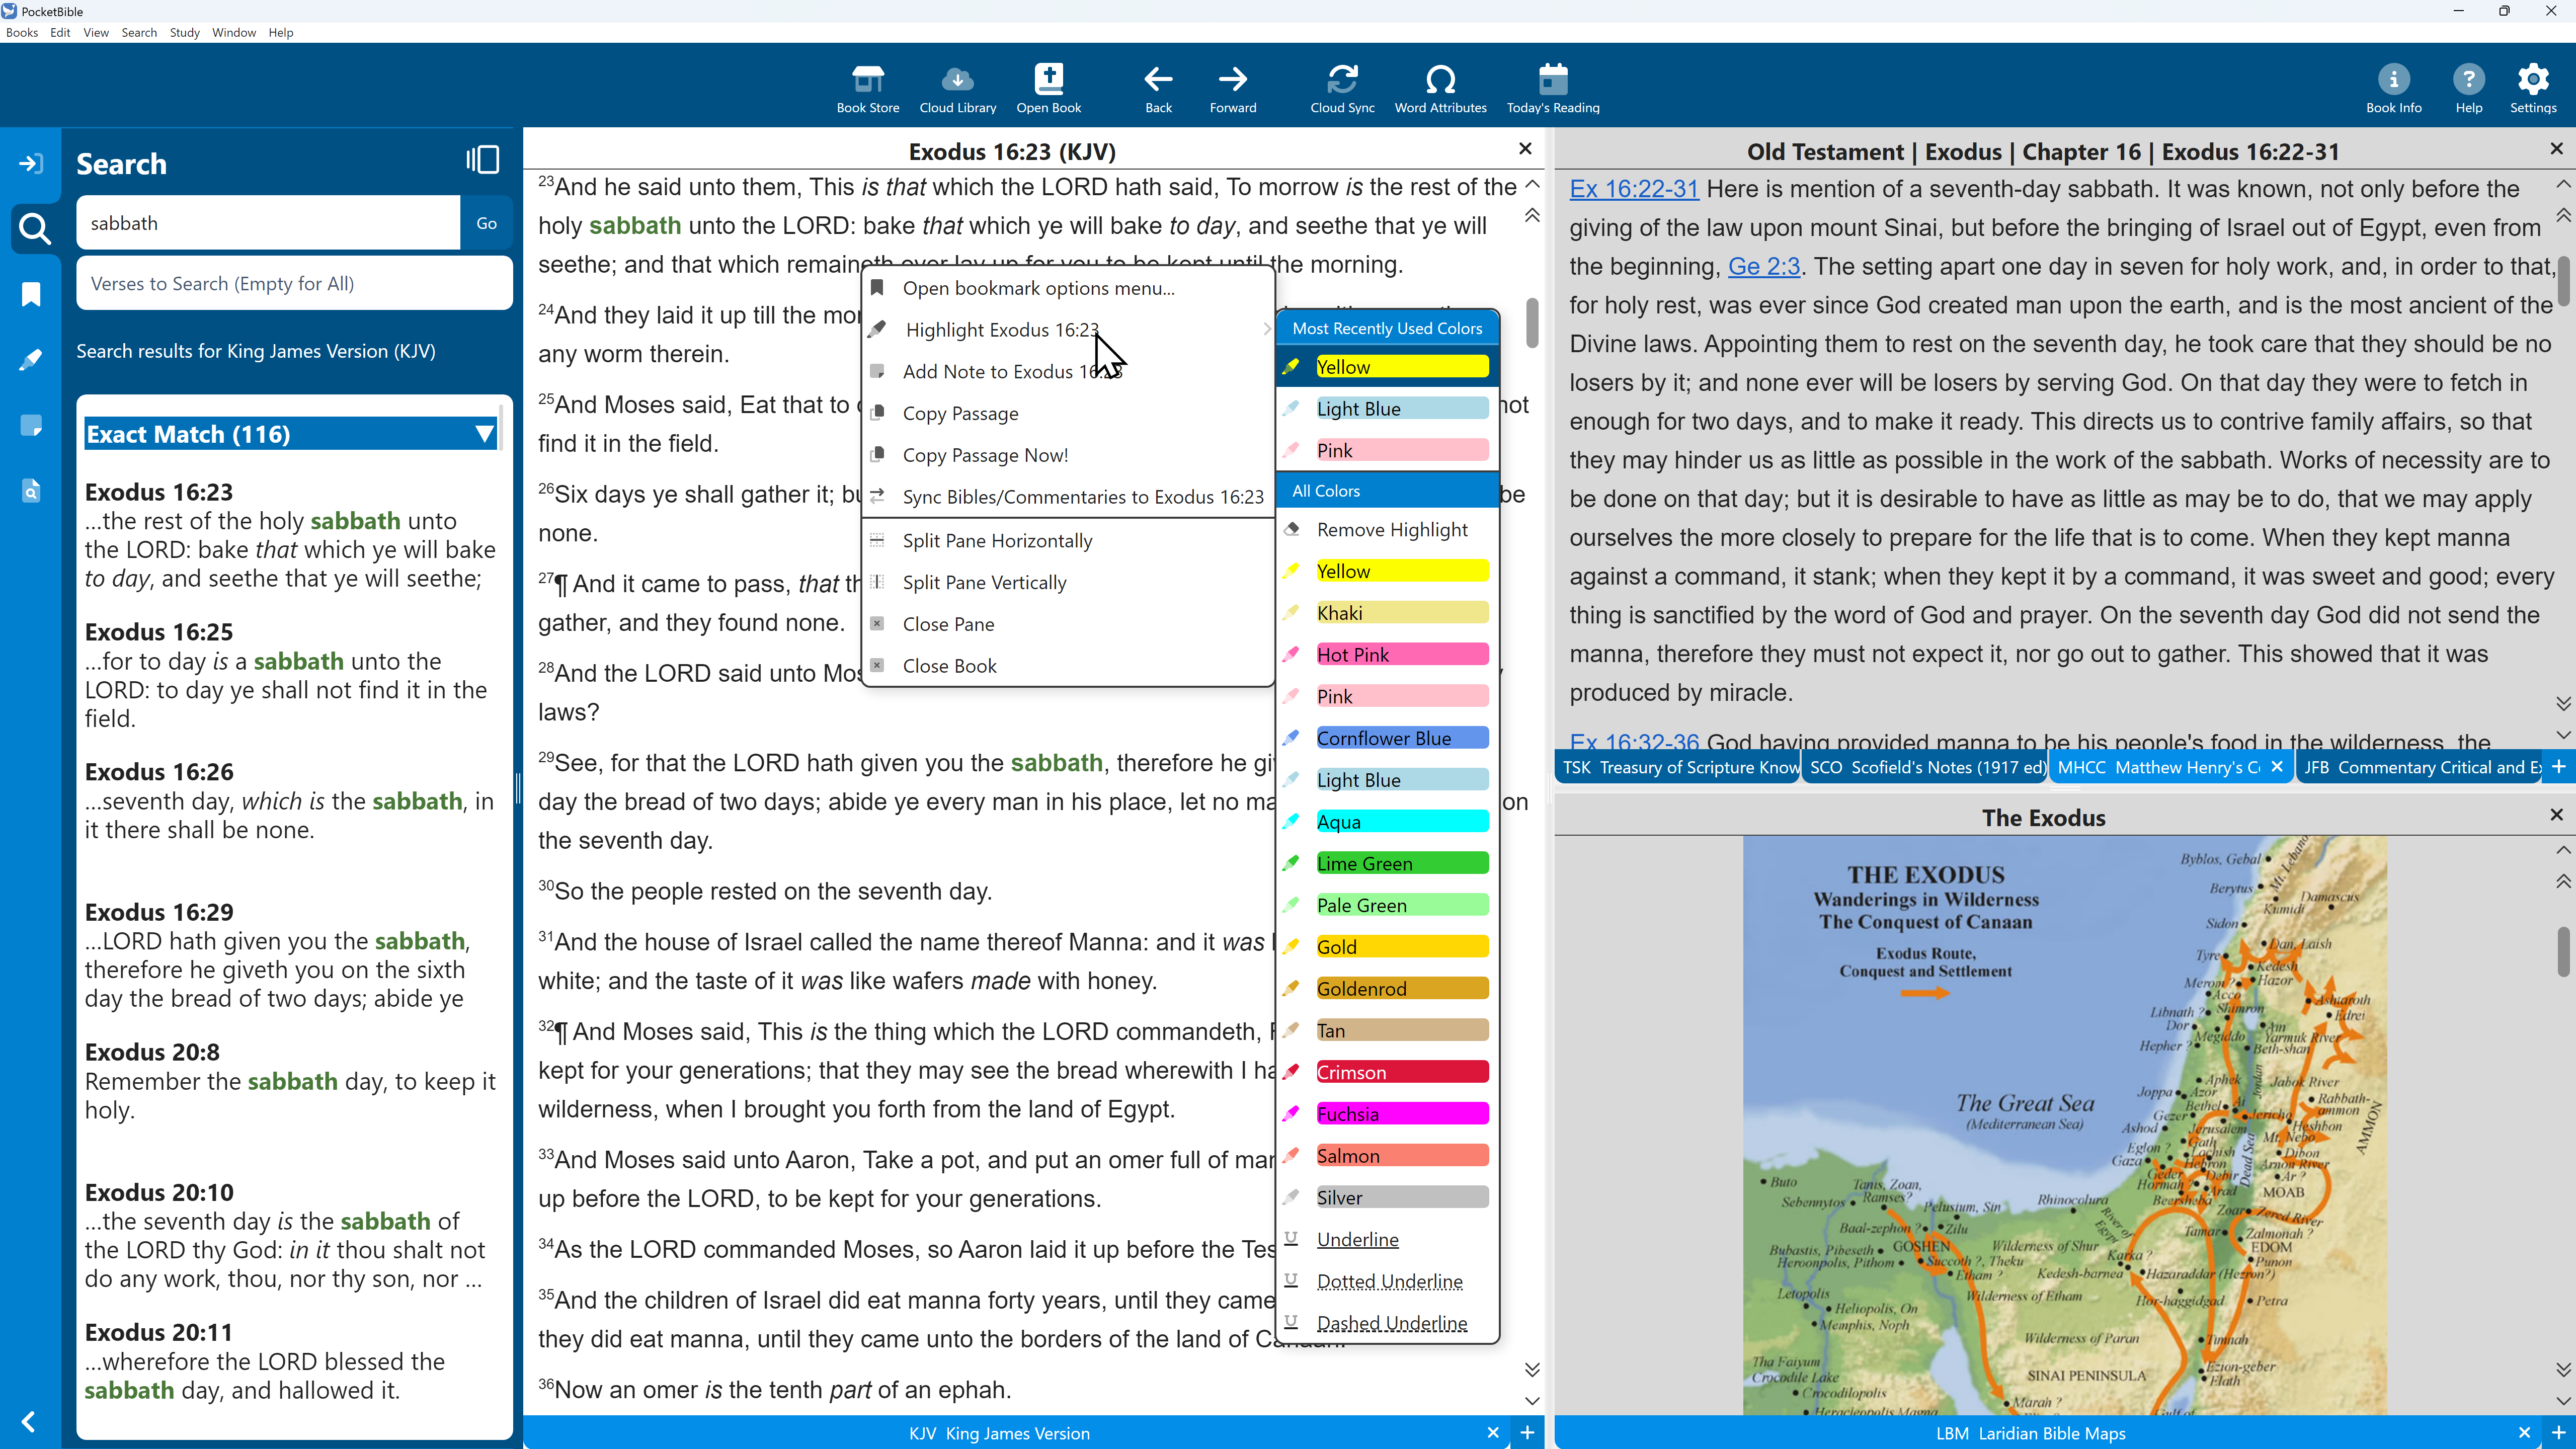Open the Highlight Exodus 16:23 submenu arrow
2576x1449 pixels.
click(1266, 330)
